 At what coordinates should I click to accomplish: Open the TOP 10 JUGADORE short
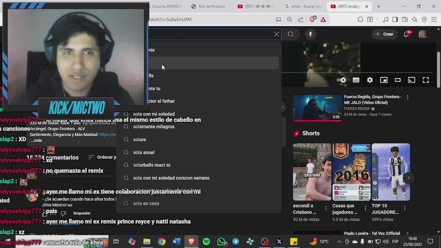tap(391, 172)
